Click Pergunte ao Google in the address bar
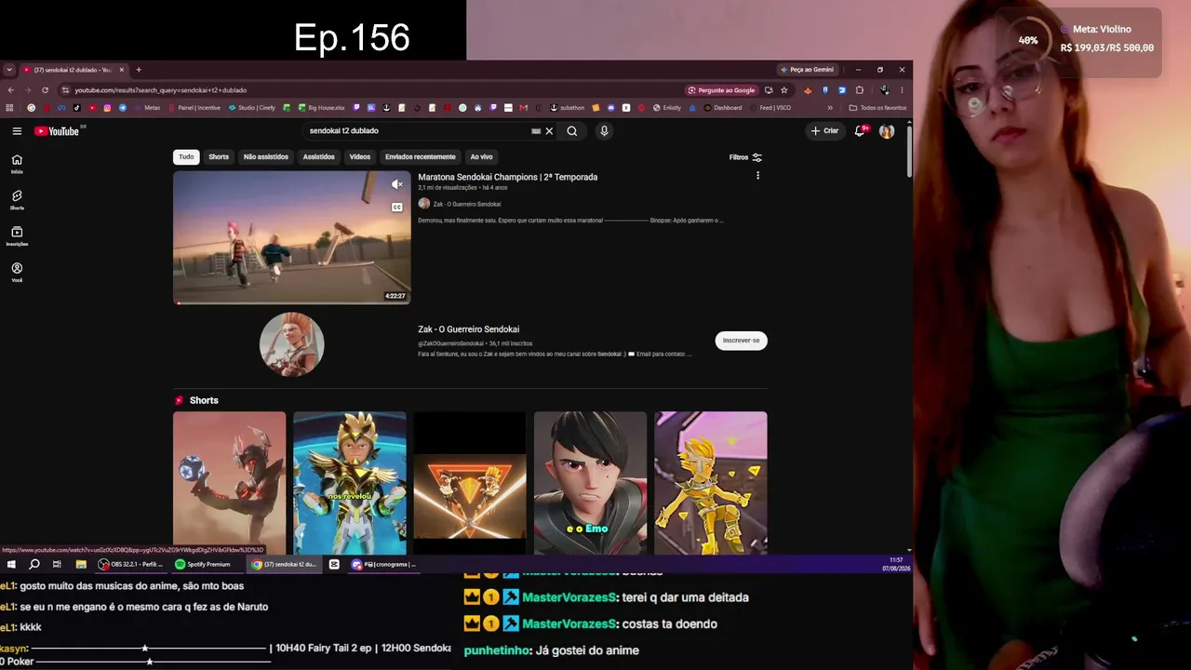The height and width of the screenshot is (670, 1191). point(721,90)
